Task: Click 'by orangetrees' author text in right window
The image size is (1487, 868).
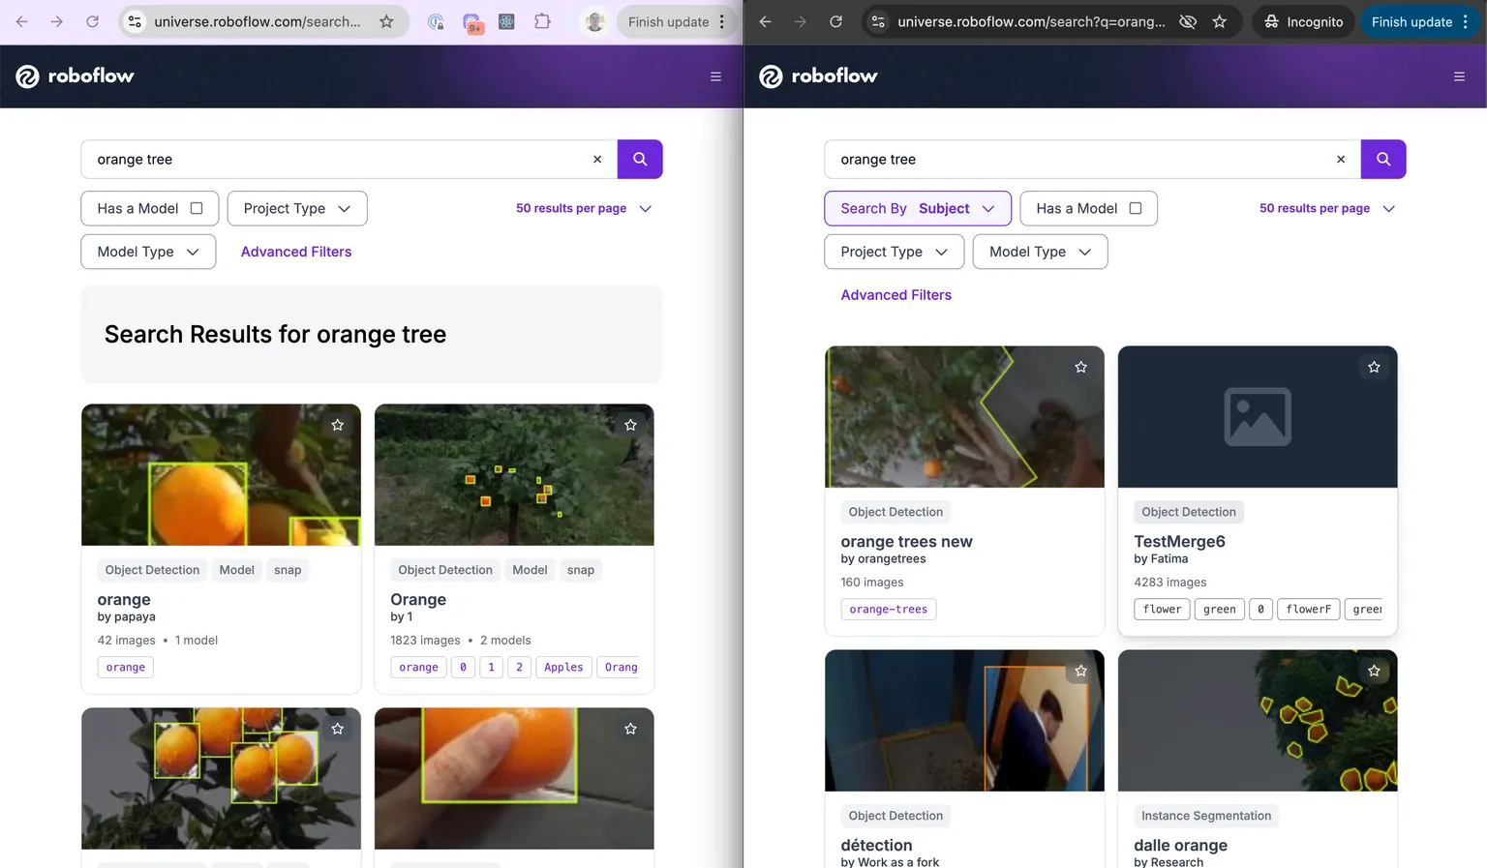Action: [884, 559]
